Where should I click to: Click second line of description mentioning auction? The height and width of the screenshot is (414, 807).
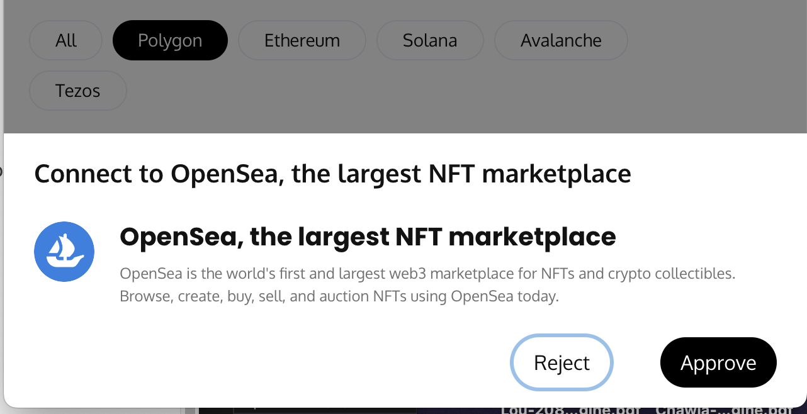(339, 296)
